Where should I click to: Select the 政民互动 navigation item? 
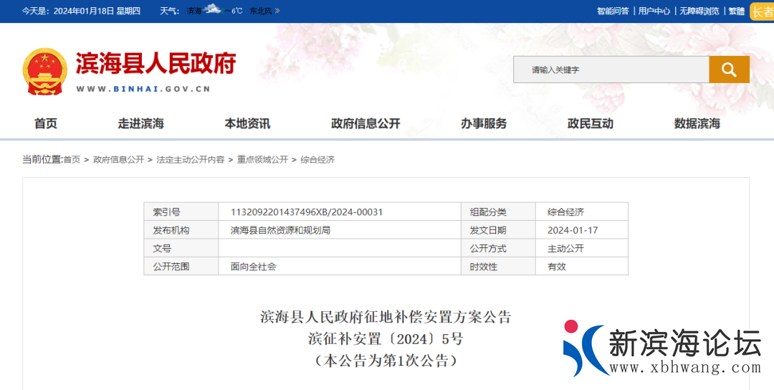point(591,123)
